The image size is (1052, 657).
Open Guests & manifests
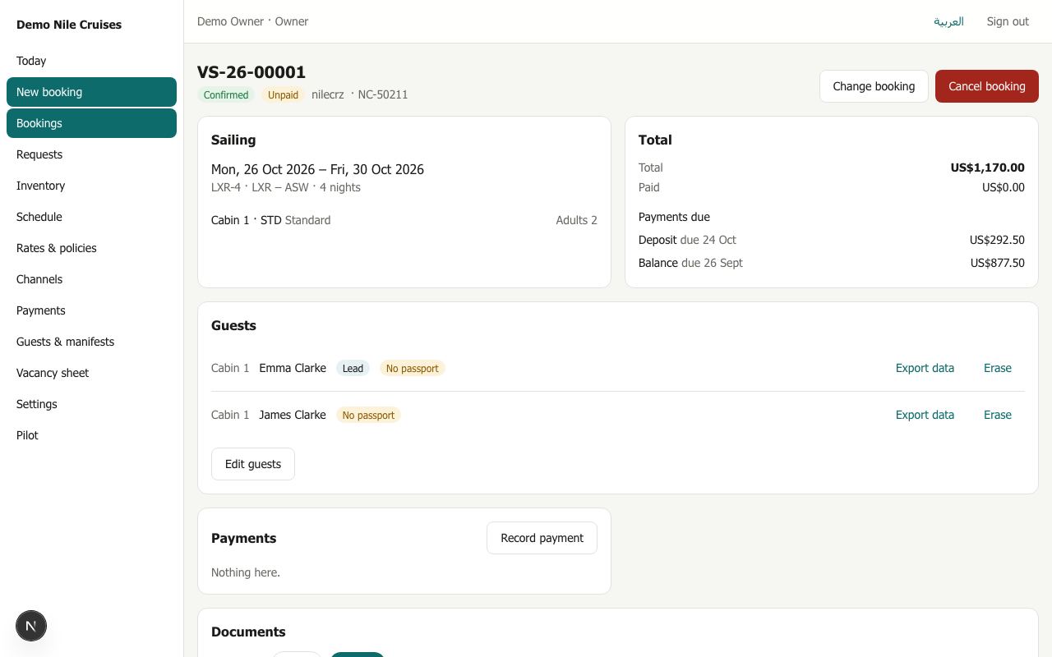tap(91, 342)
